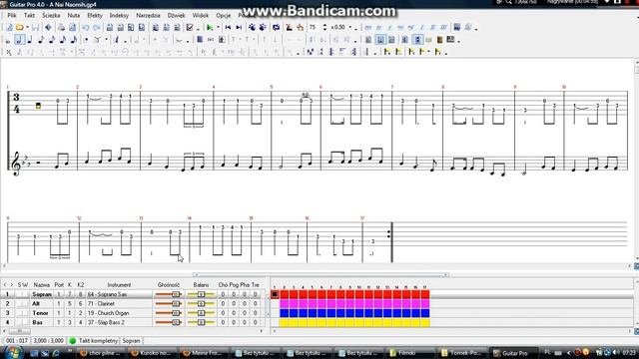Open the Efekty menu
The image size is (639, 359).
click(95, 16)
